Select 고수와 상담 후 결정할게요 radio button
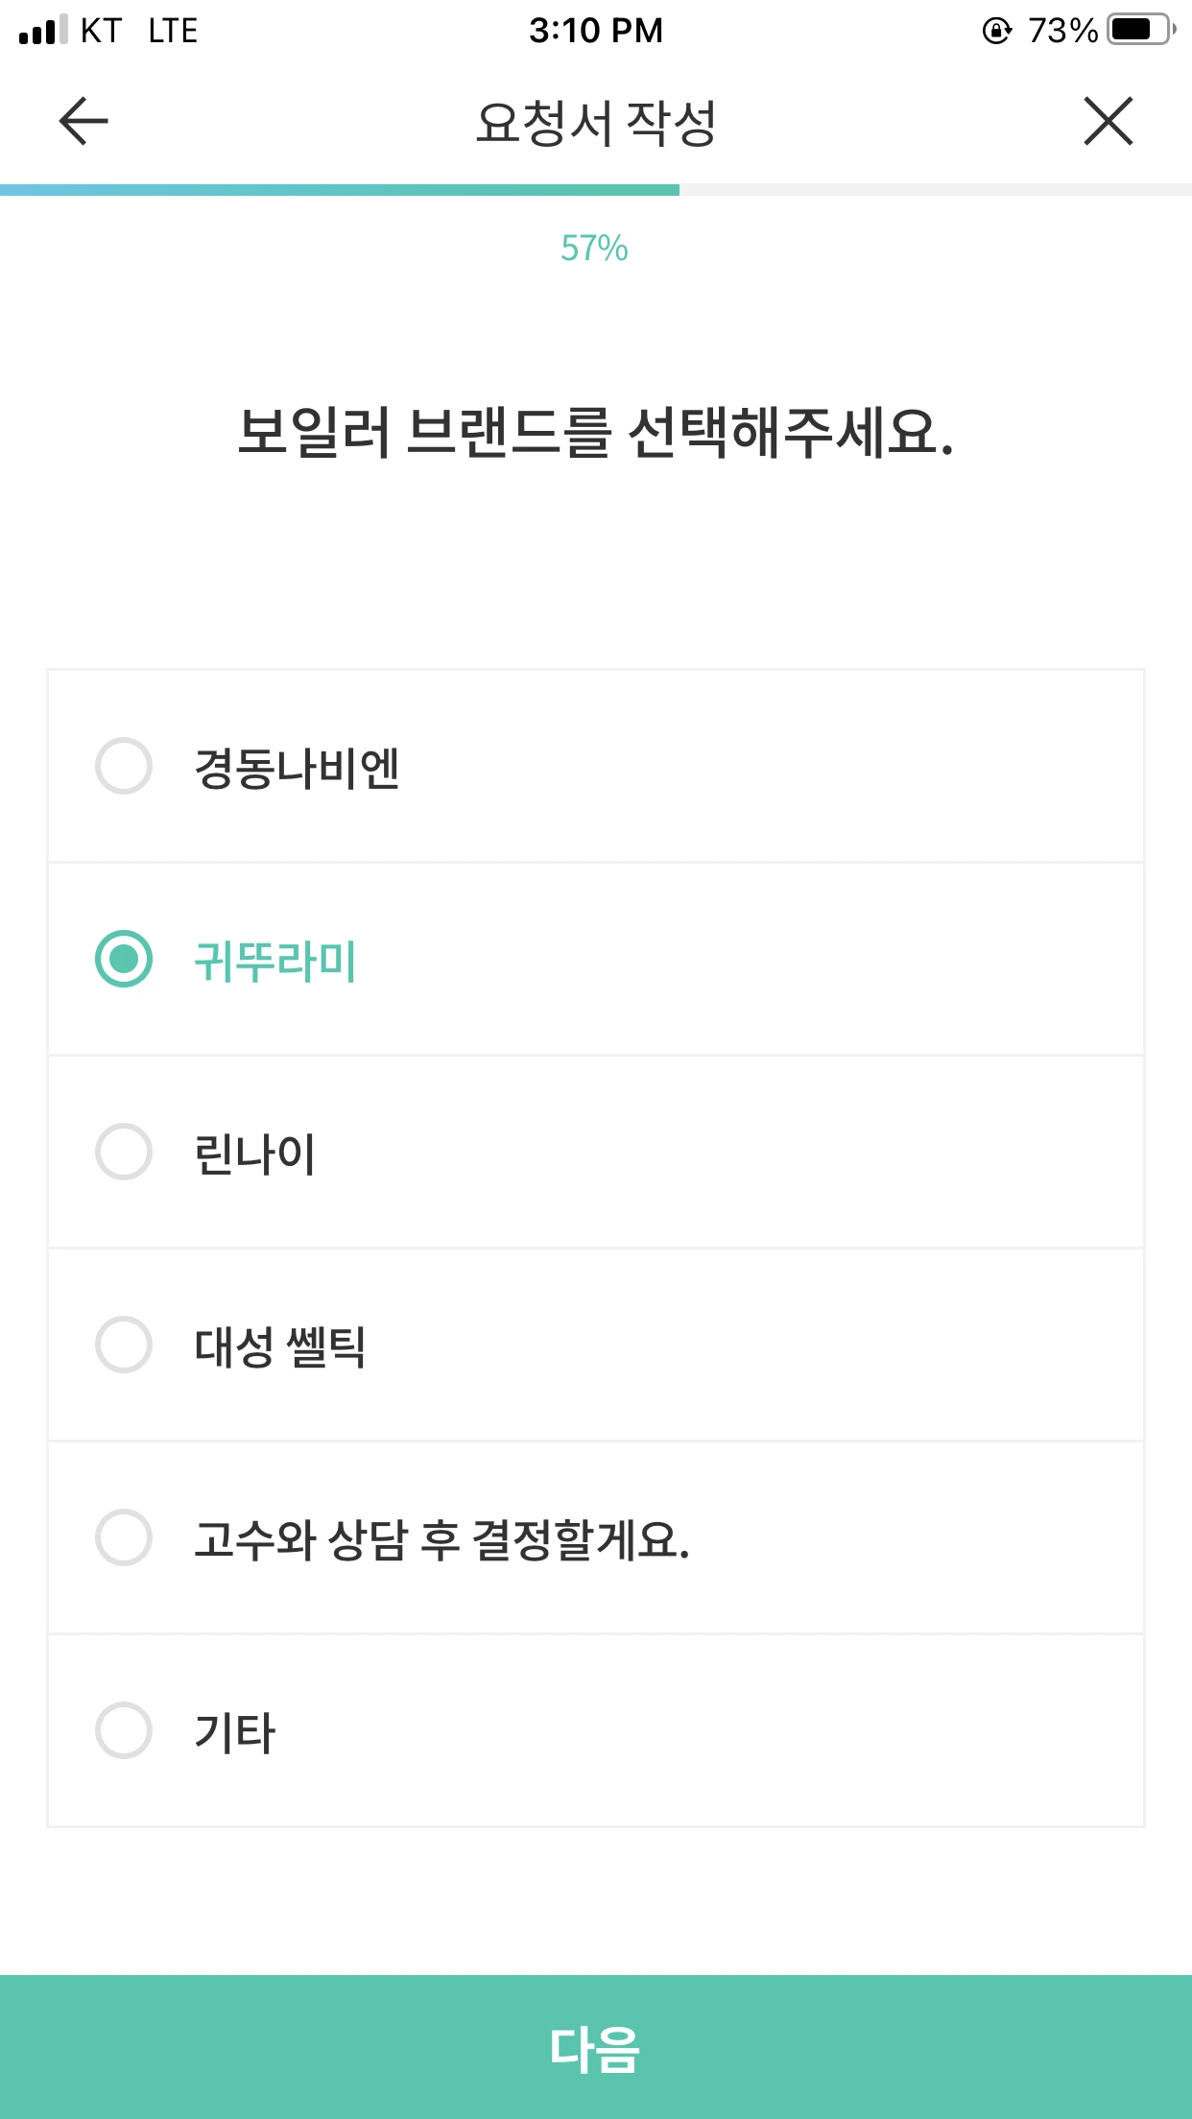Viewport: 1192px width, 2119px height. 124,1537
